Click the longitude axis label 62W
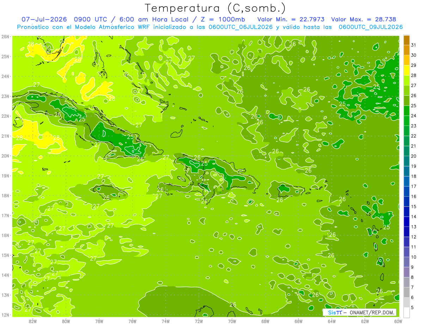The image size is (423, 326). pos(365,321)
